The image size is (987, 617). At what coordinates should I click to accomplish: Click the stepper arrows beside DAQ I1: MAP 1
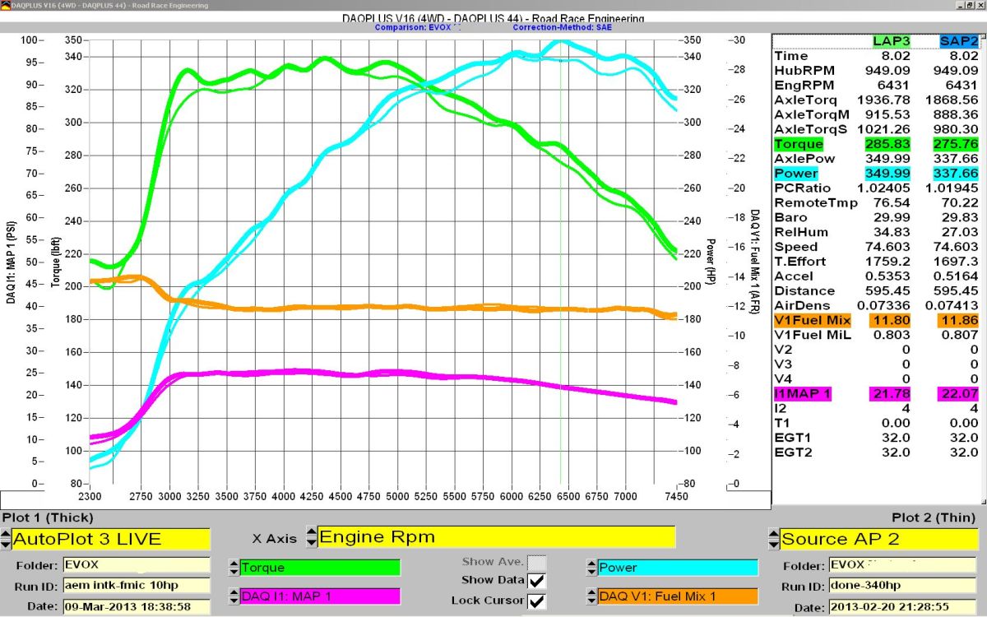point(234,596)
